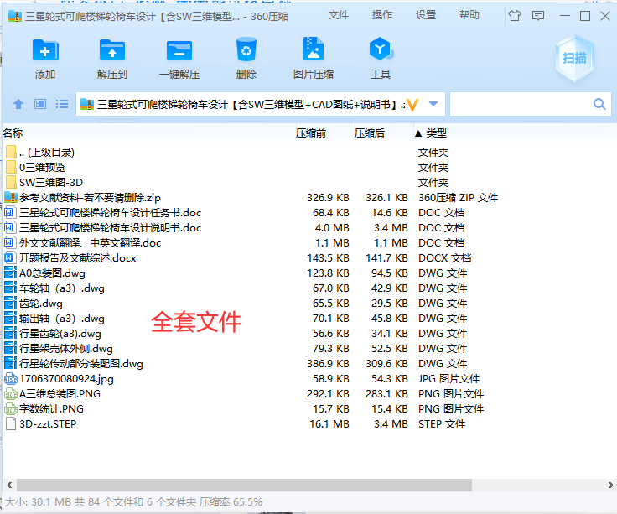
Task: Open the 帮助 menu
Action: point(469,15)
